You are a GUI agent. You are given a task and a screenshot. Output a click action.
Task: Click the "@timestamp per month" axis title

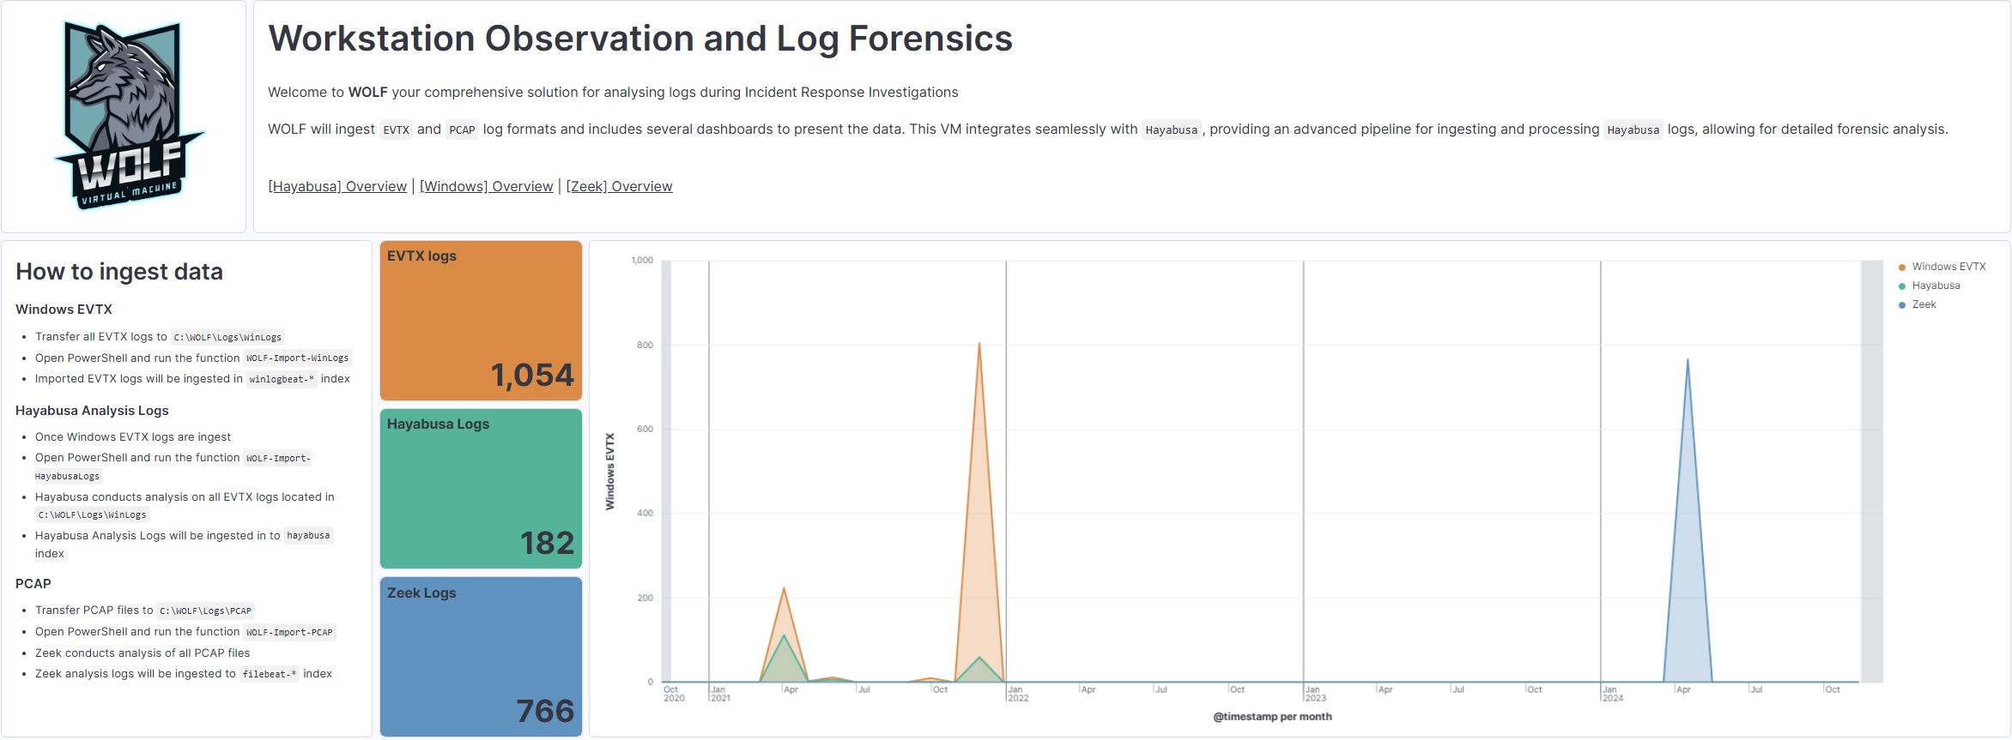pos(1272,717)
